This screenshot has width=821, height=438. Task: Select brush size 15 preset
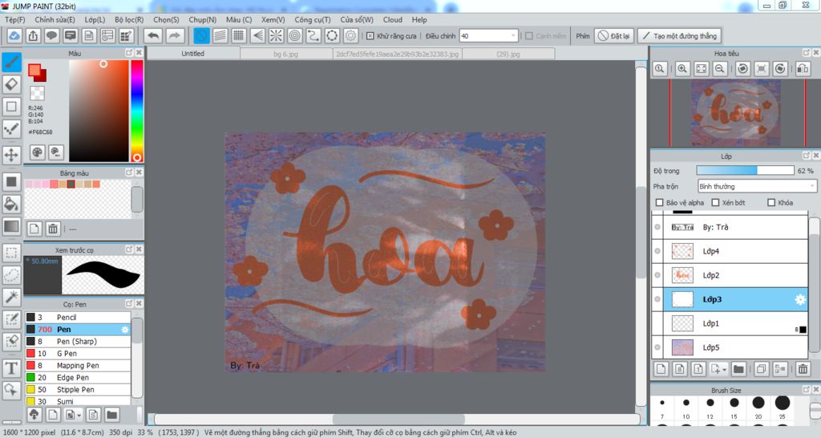pos(734,403)
